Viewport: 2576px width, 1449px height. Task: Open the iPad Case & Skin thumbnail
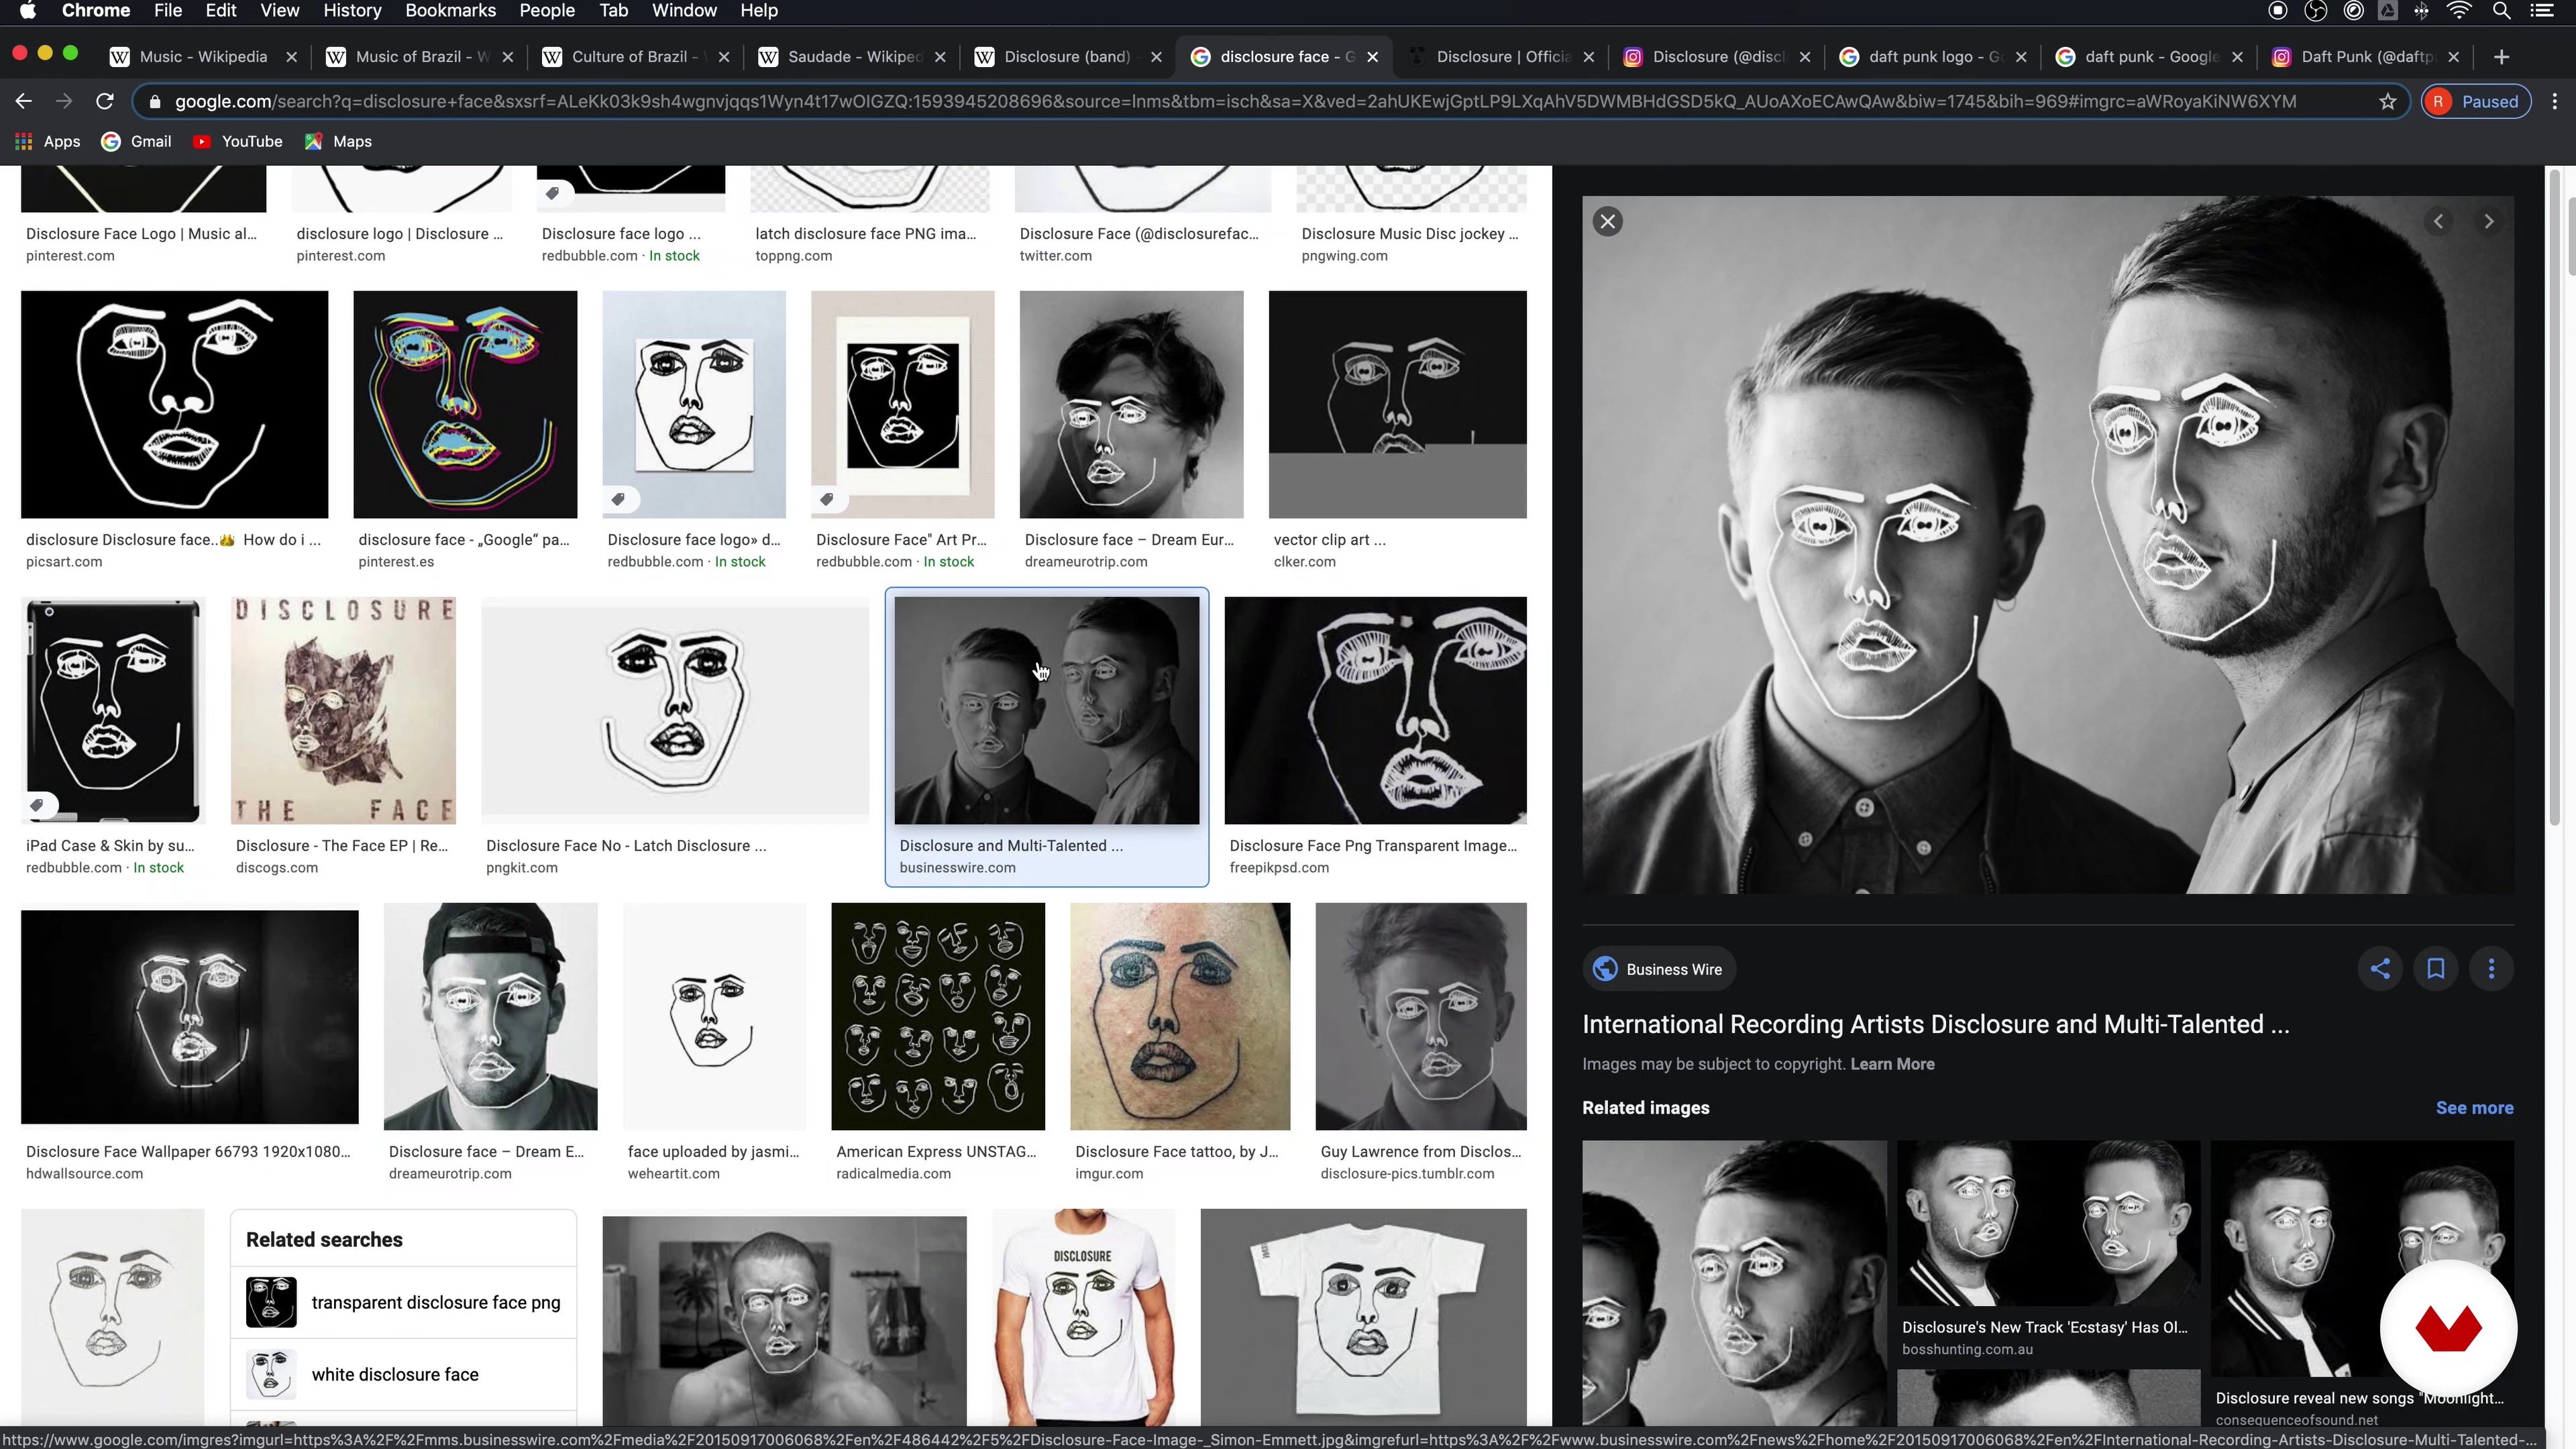[113, 710]
